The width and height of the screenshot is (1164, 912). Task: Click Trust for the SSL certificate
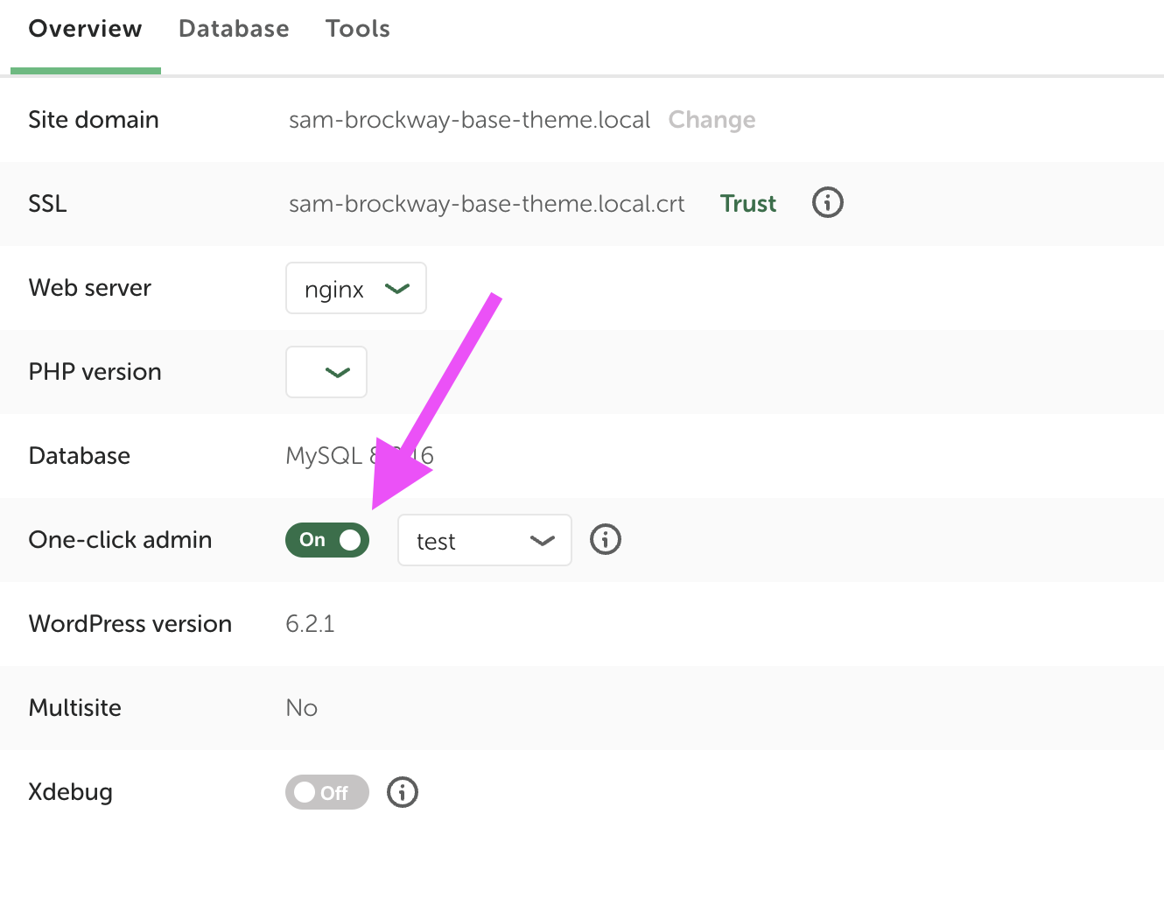pos(747,204)
